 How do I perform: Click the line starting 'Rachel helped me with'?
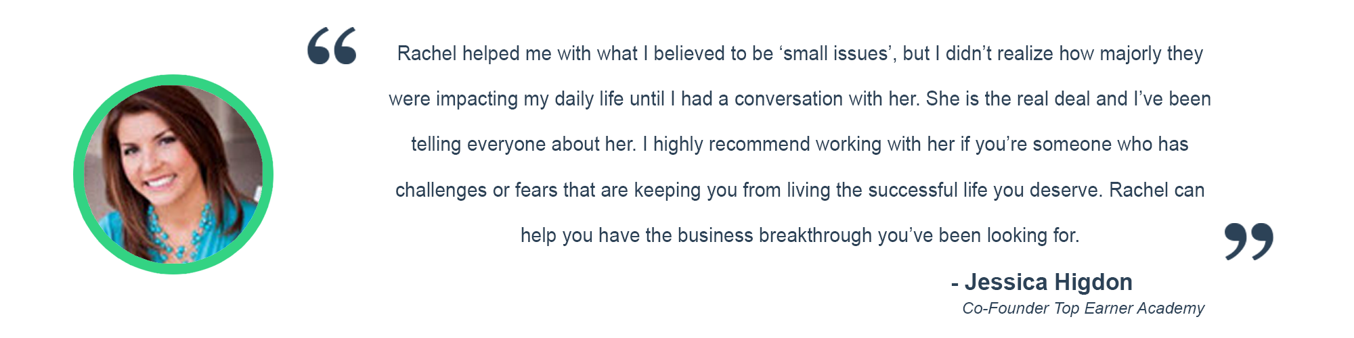(800, 53)
